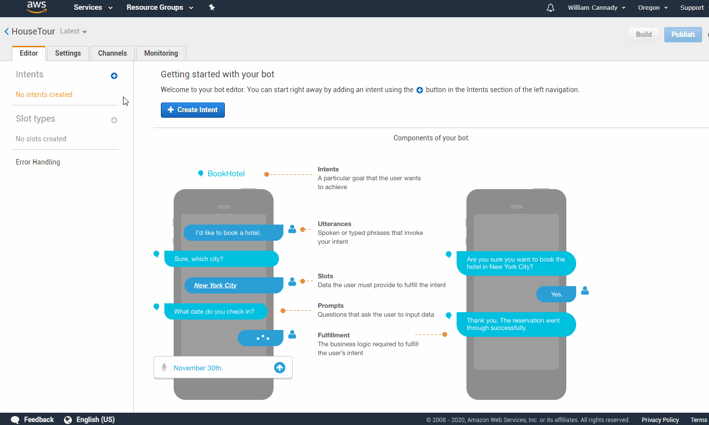Viewport: 709px width, 425px height.
Task: Click the HouseTour bot name
Action: pyautogui.click(x=33, y=32)
